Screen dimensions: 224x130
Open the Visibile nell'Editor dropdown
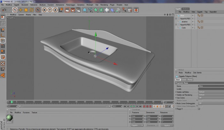click(x=211, y=92)
